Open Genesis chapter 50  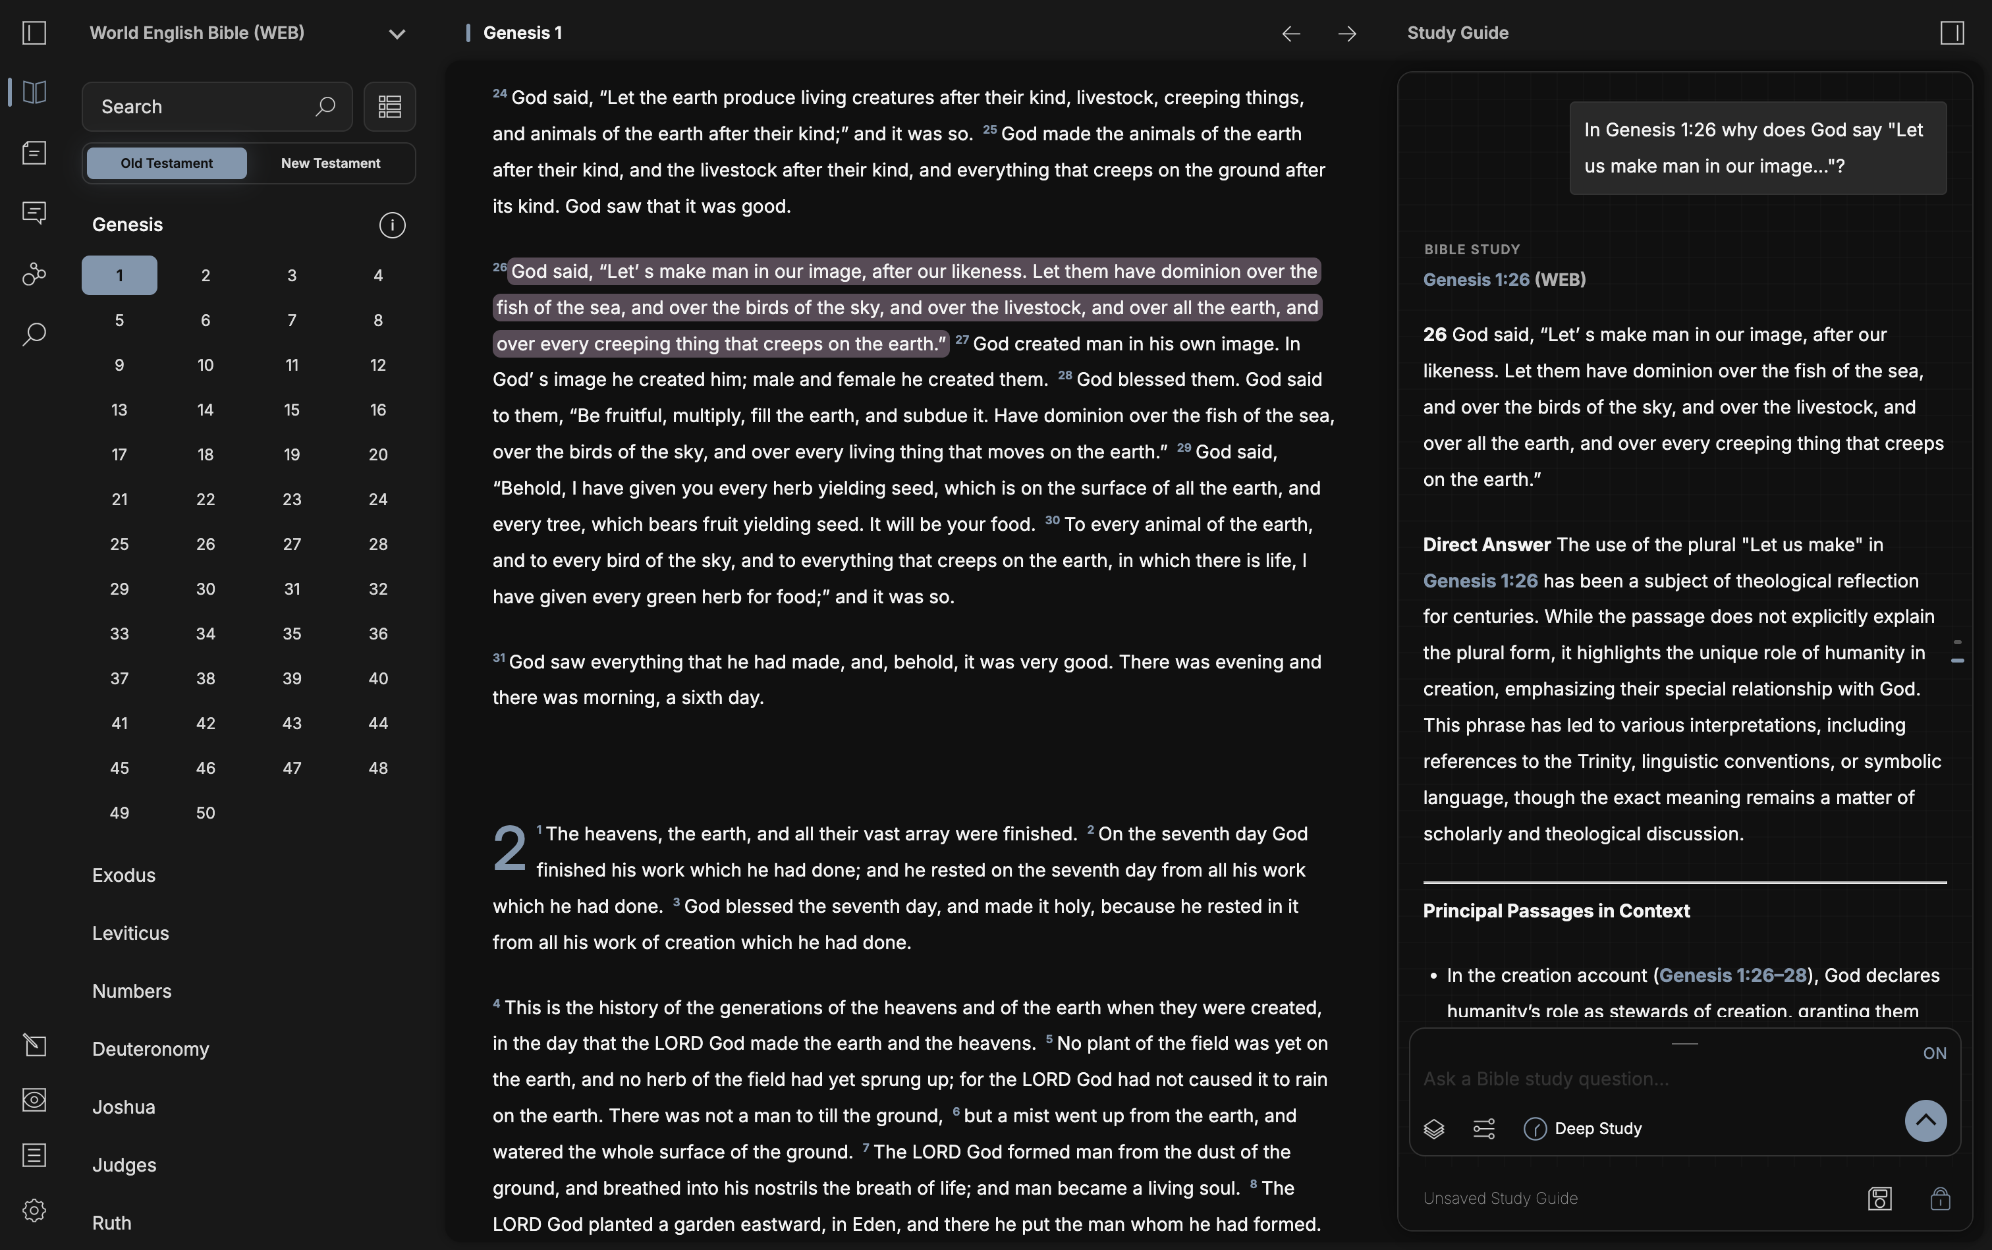[x=205, y=813]
